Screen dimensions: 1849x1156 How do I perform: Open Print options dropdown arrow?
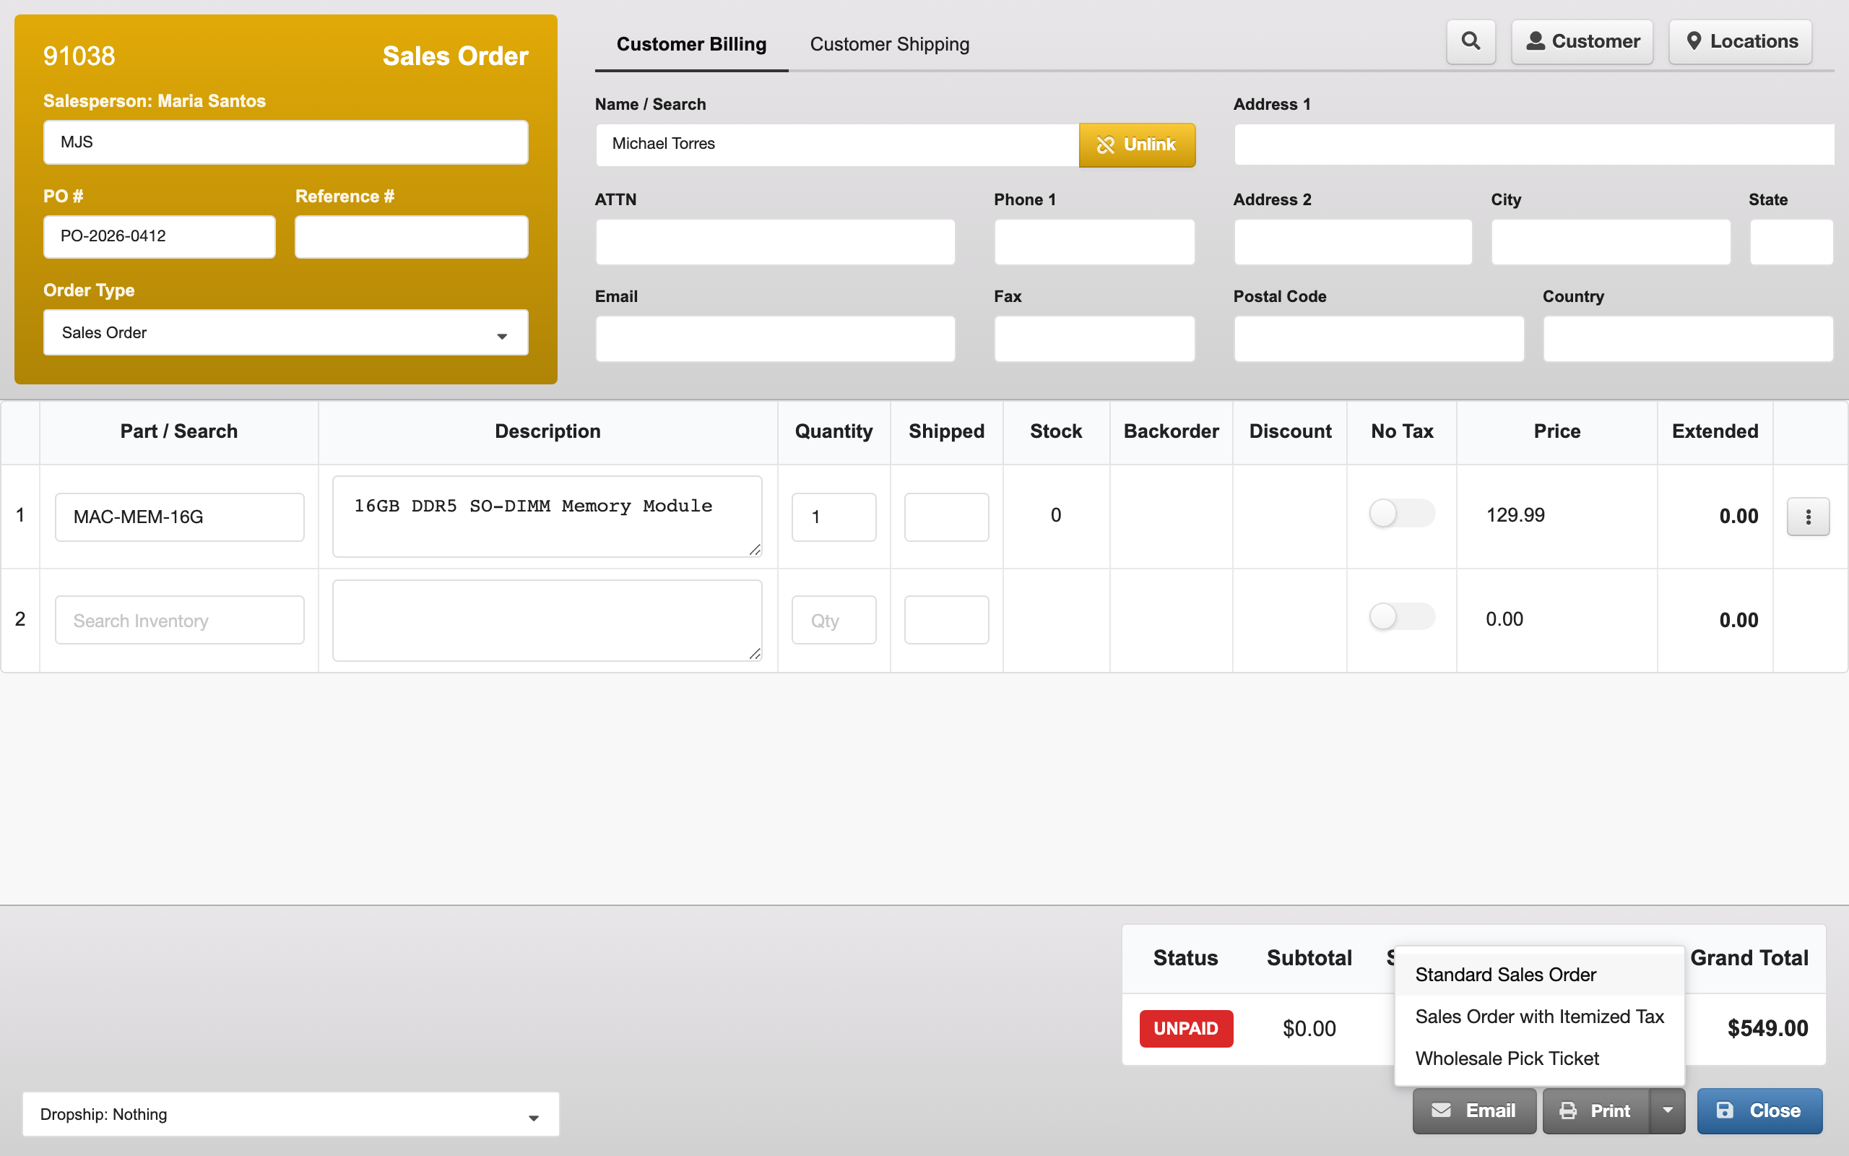1667,1111
